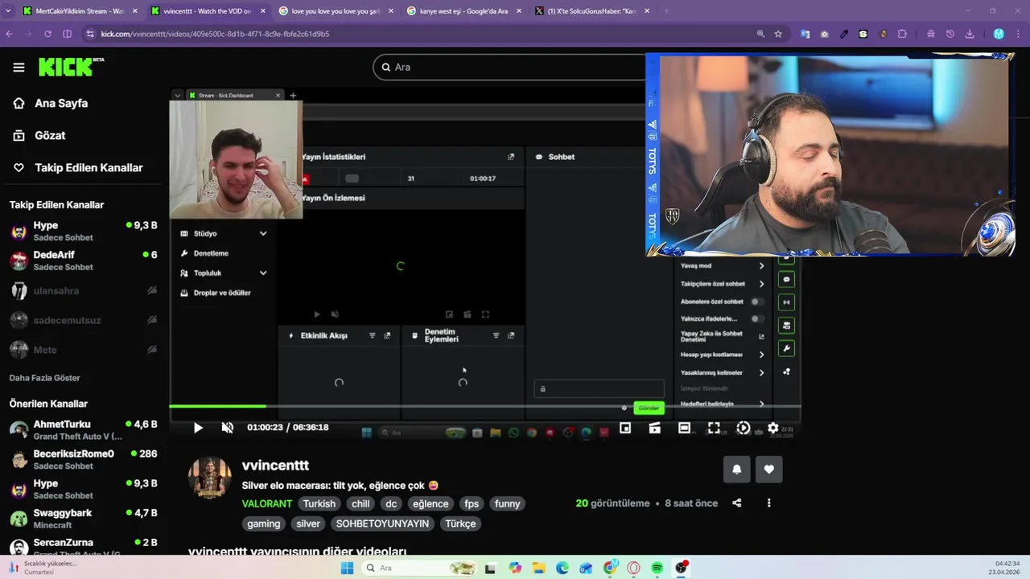Viewport: 1030px width, 579px height.
Task: Open Chrome downloads icon
Action: [970, 34]
